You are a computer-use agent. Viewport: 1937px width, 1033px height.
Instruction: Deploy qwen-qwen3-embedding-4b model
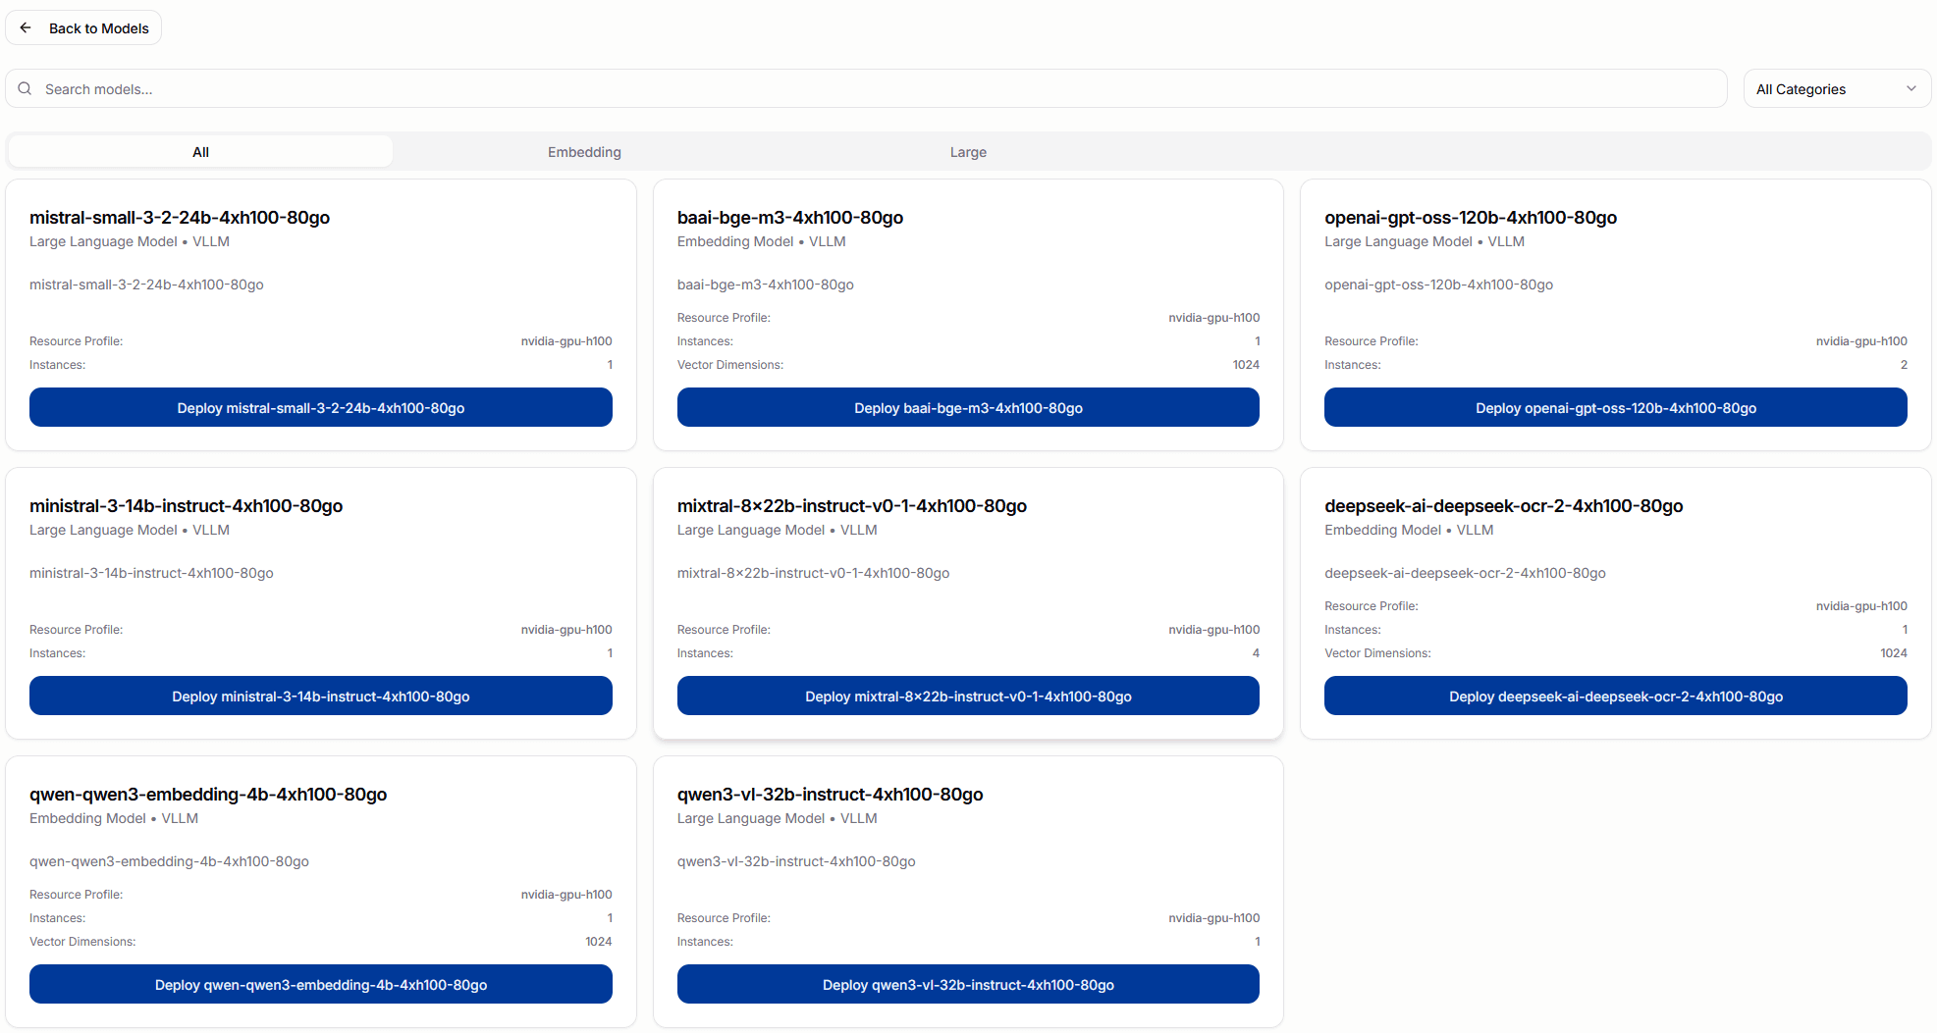(x=321, y=984)
